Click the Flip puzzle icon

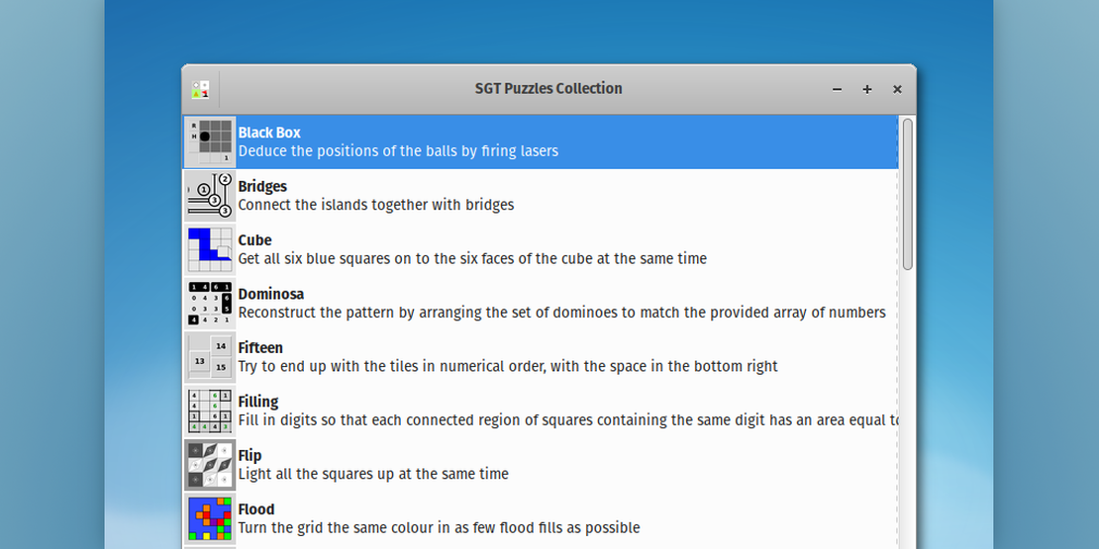[210, 465]
